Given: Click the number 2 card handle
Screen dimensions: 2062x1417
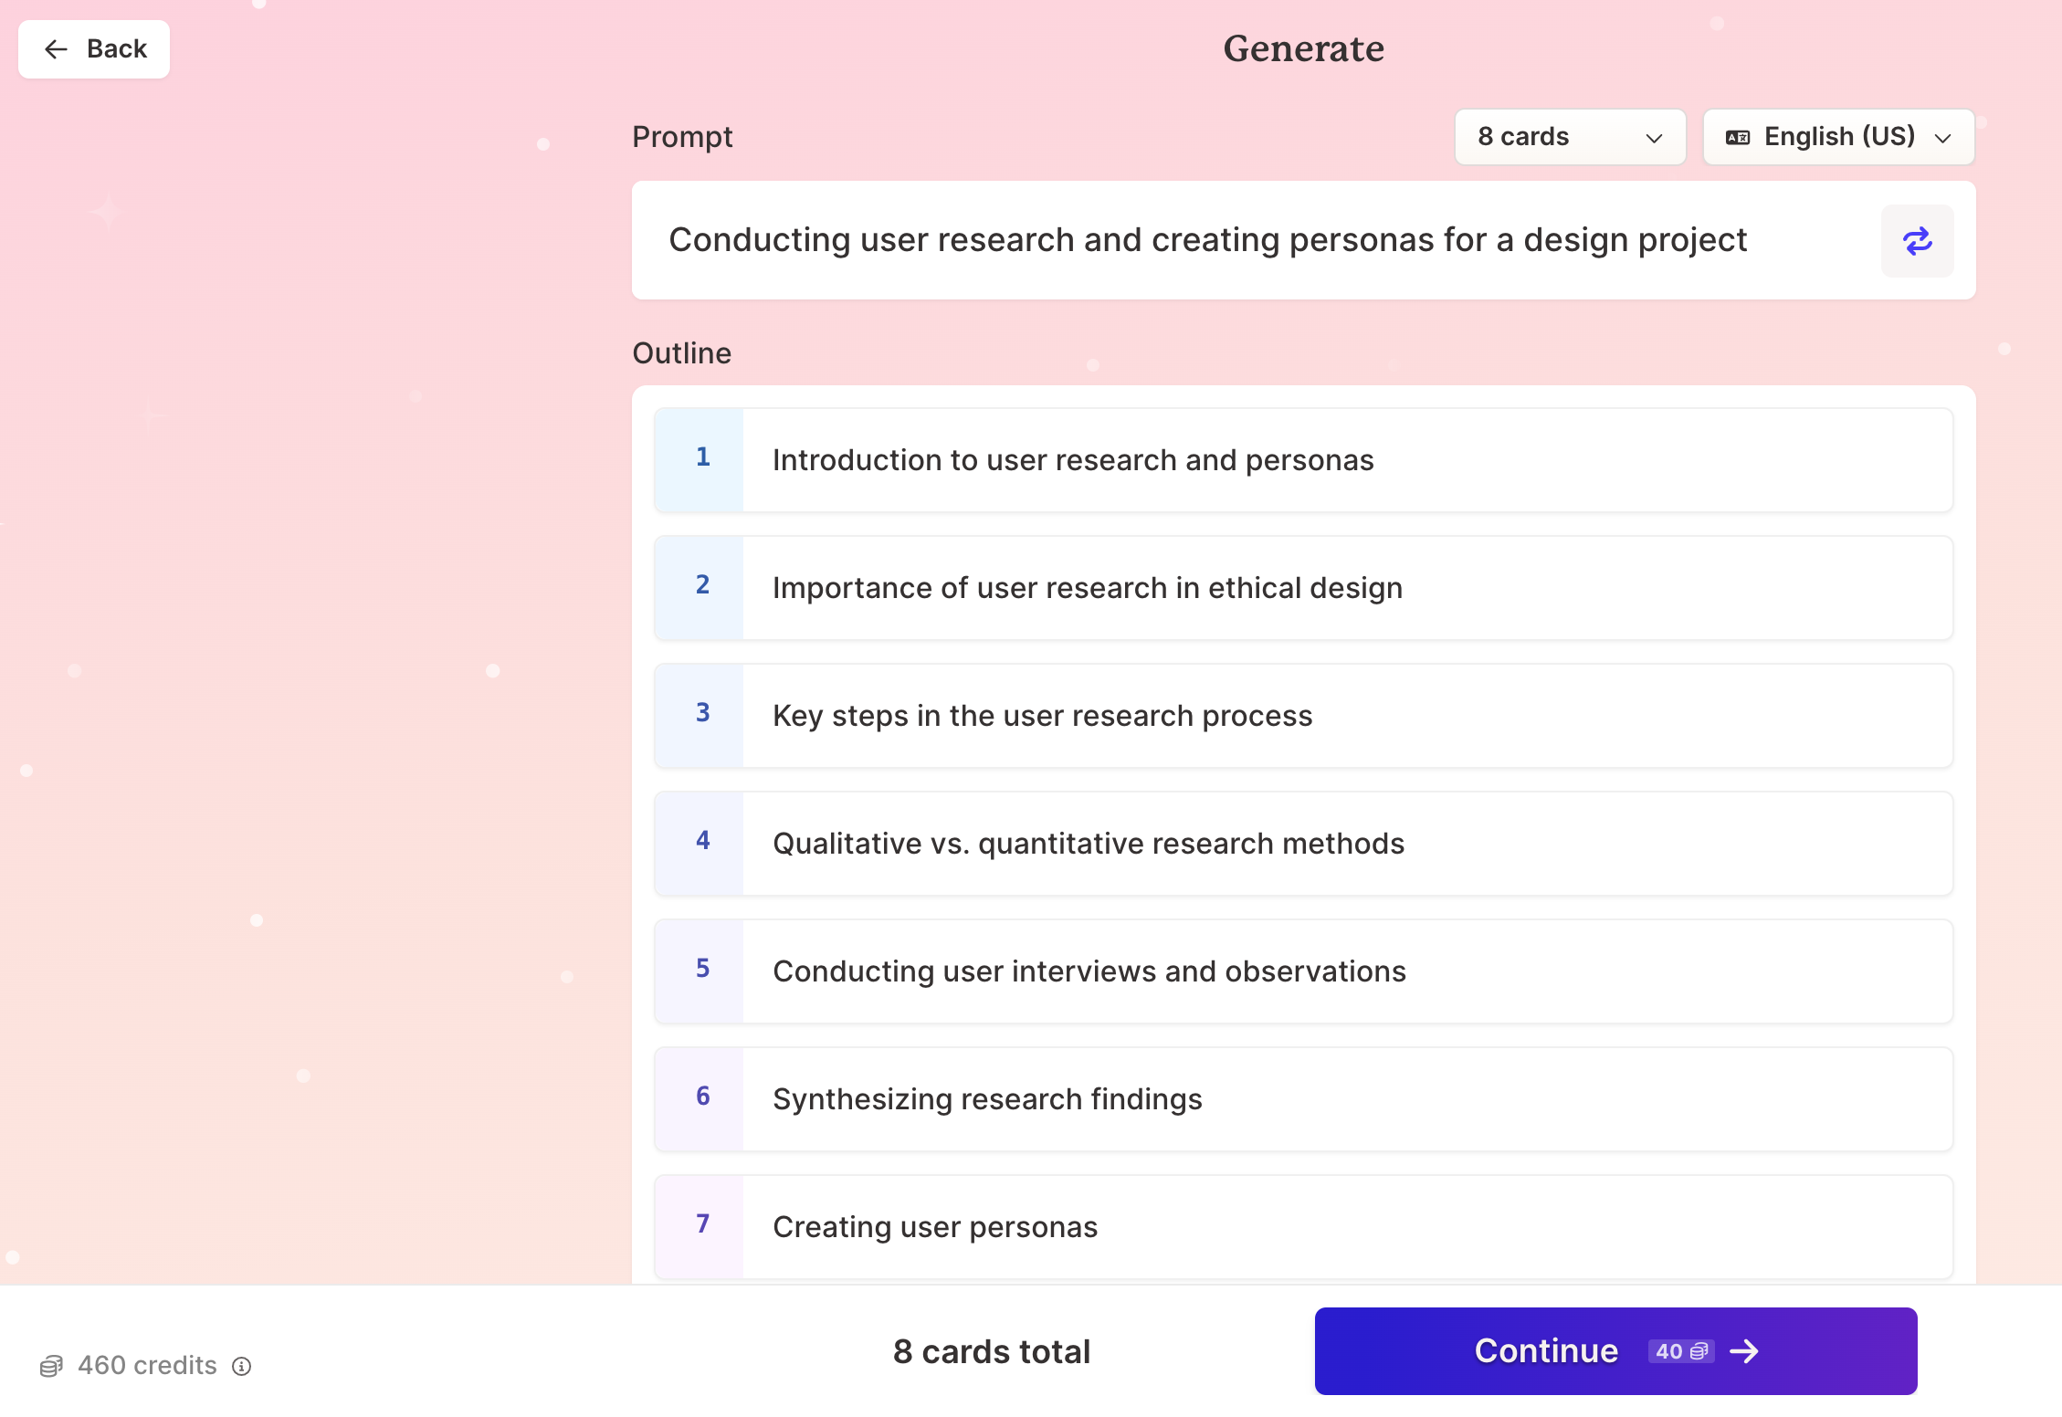Looking at the screenshot, I should [x=700, y=588].
